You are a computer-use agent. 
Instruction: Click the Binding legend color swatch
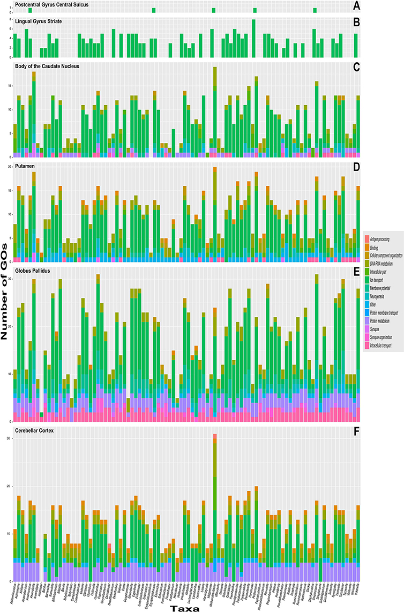coord(366,247)
